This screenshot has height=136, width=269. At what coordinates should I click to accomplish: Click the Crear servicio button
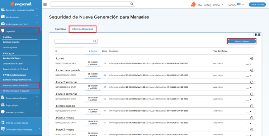coord(257,5)
